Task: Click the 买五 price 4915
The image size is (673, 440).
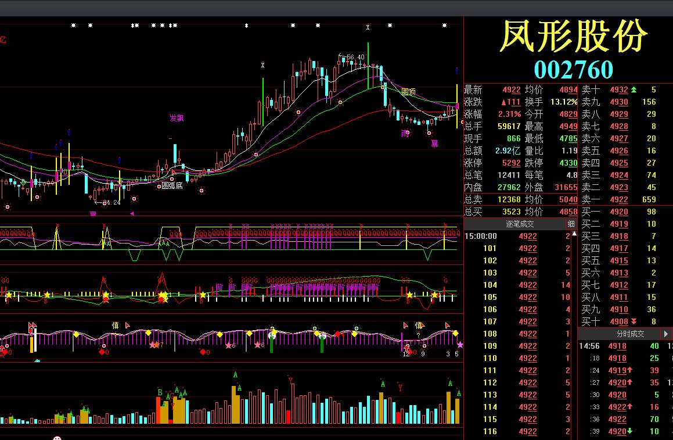Action: 619,260
